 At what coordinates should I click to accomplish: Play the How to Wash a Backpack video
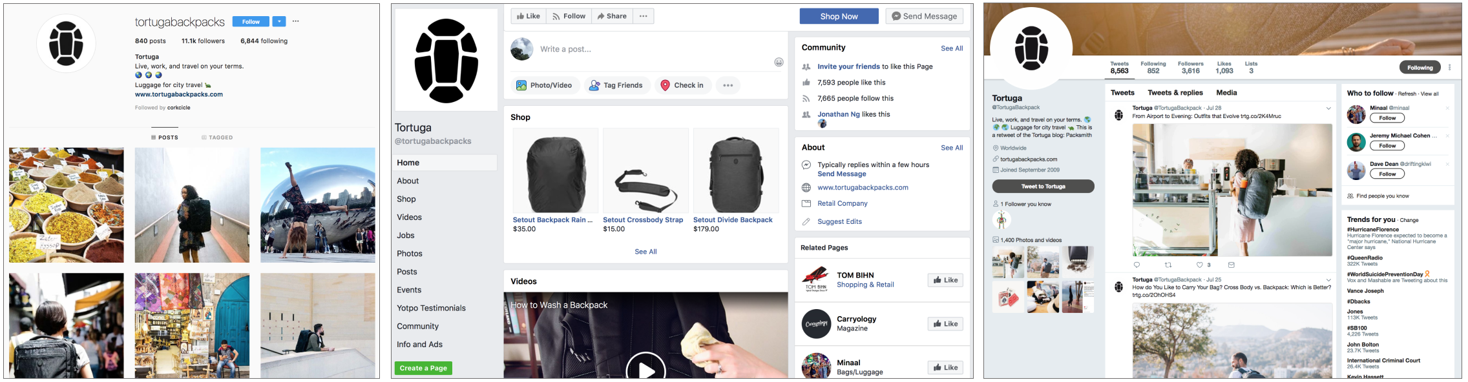(645, 368)
